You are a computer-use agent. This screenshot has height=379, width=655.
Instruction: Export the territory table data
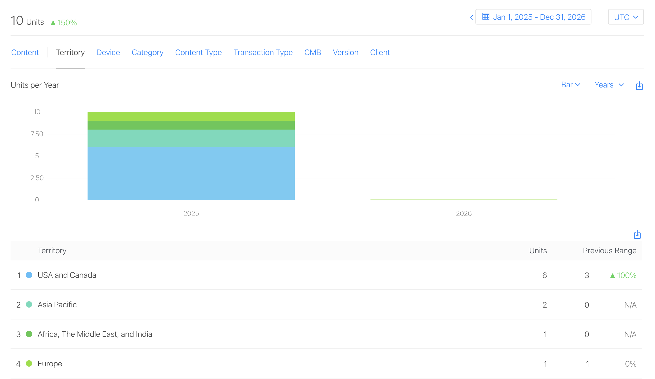pyautogui.click(x=637, y=235)
